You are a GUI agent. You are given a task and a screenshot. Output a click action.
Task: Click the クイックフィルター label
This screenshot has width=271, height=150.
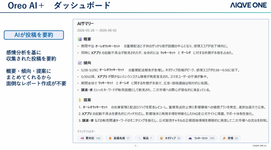[86, 131]
